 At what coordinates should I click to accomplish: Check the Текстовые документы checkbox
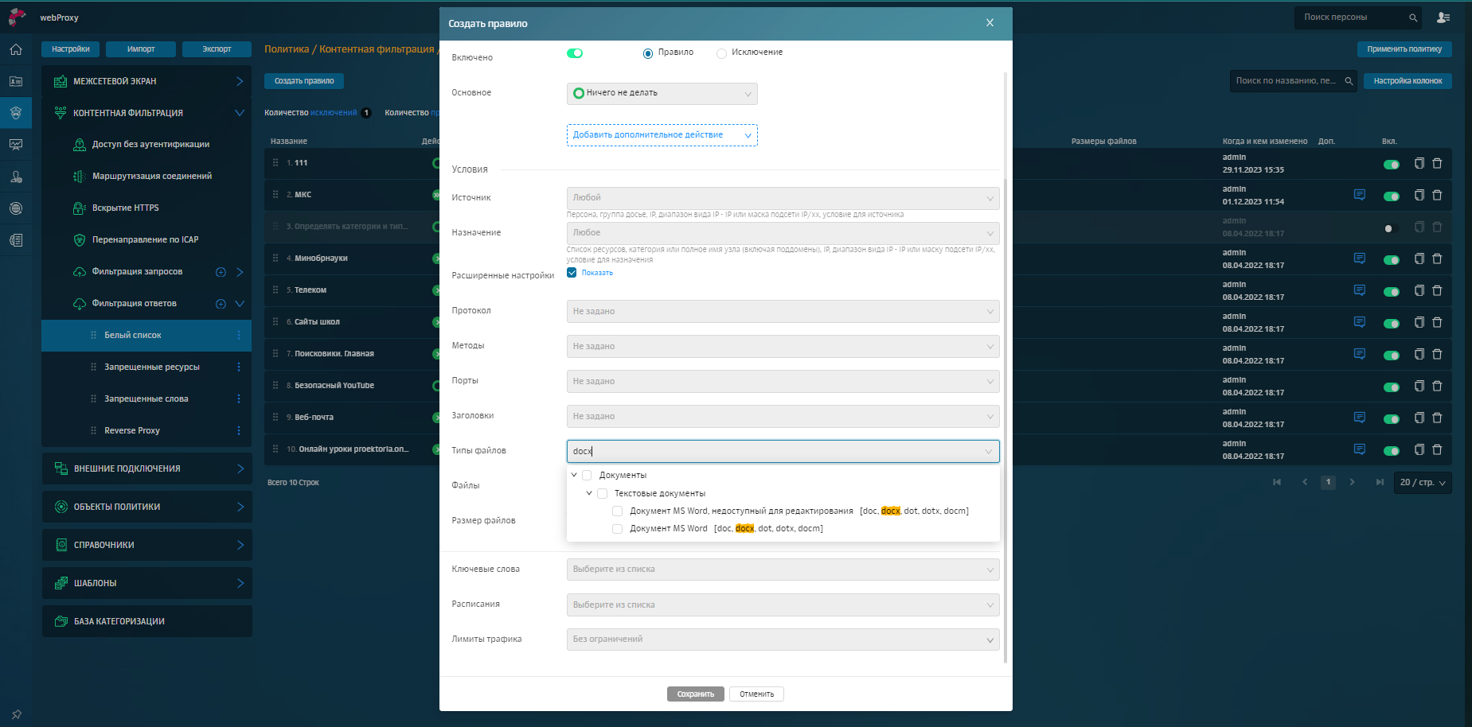[x=603, y=493]
